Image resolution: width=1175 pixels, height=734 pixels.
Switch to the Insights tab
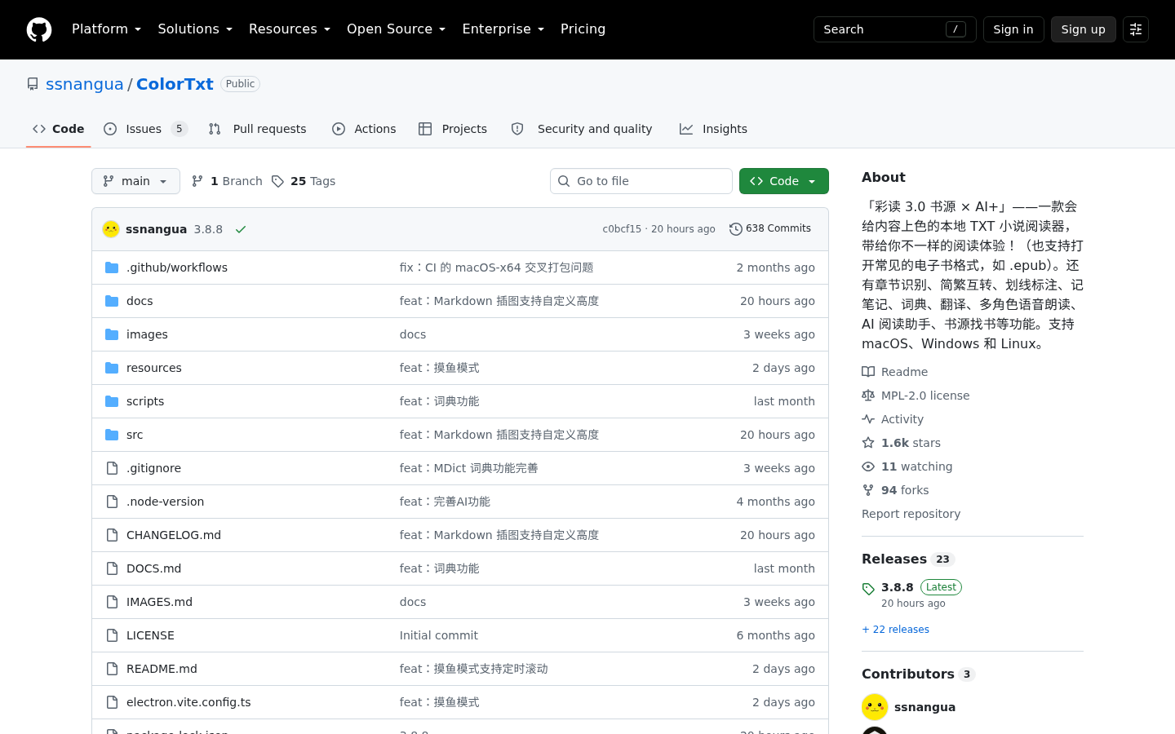click(x=714, y=129)
